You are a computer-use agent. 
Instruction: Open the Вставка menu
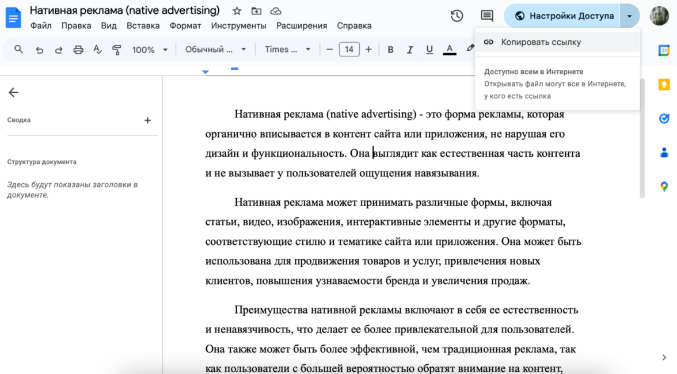coord(143,25)
